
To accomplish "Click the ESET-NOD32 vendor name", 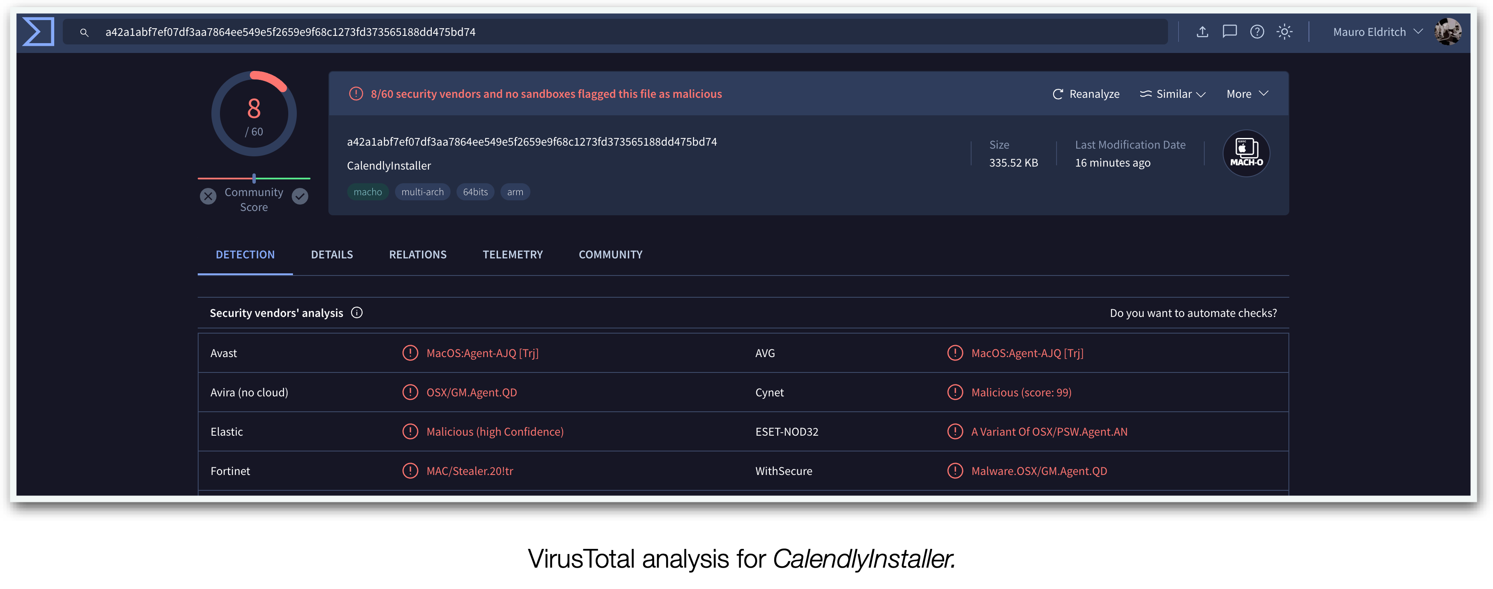I will click(787, 432).
